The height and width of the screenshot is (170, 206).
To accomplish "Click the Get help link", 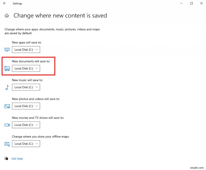I will coord(17,159).
